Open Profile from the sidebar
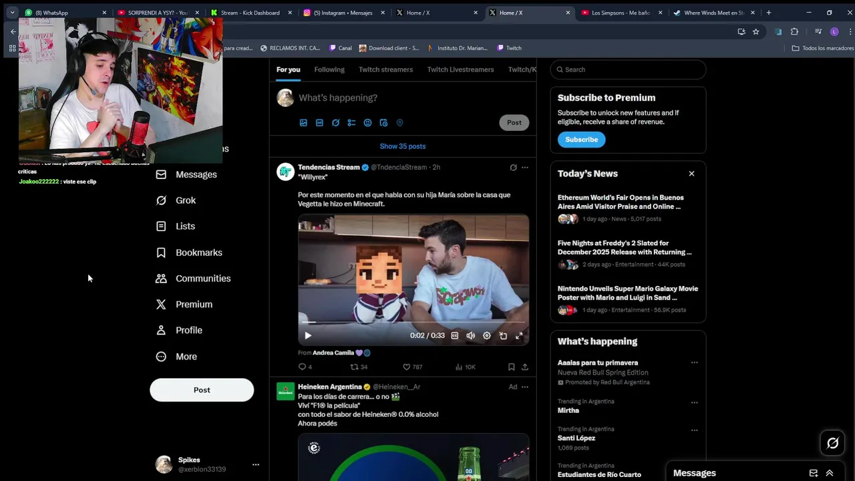This screenshot has height=481, width=855. pos(179,330)
